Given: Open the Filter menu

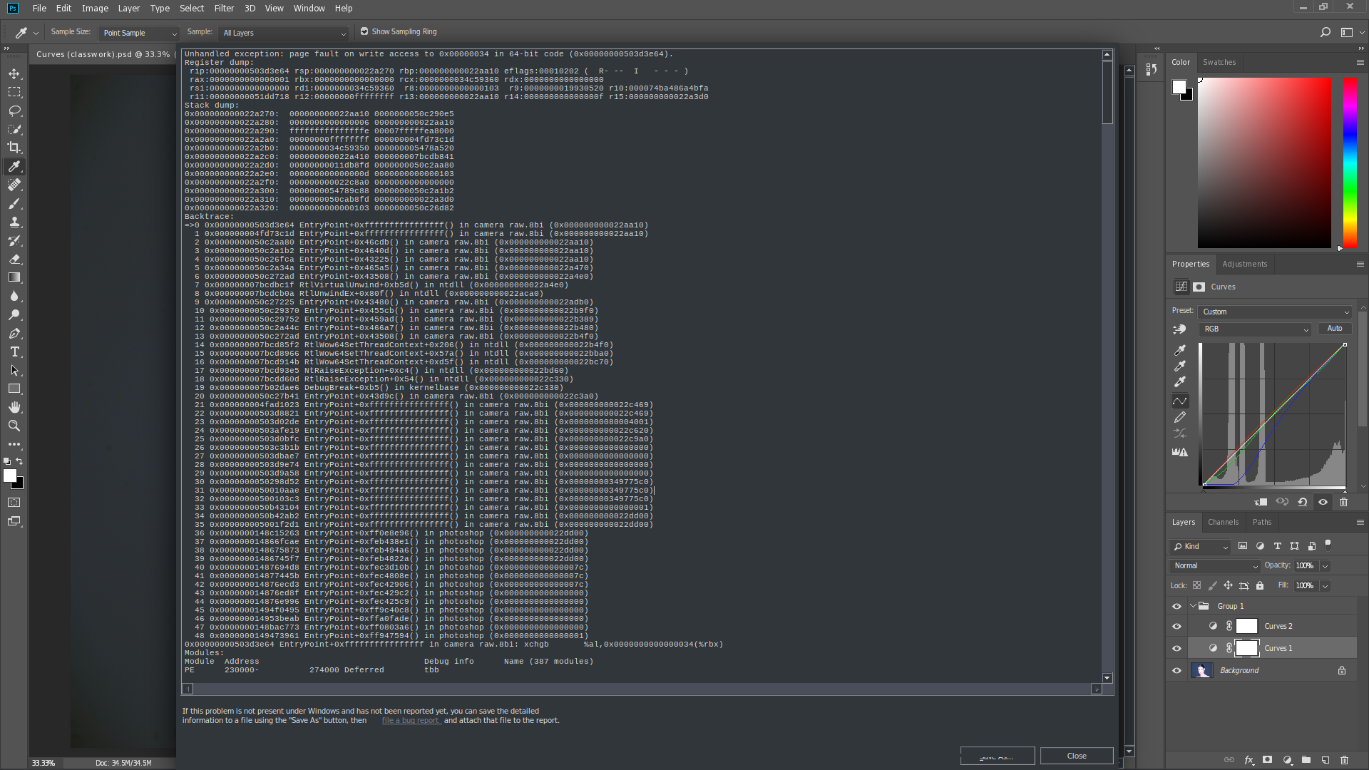Looking at the screenshot, I should tap(224, 8).
